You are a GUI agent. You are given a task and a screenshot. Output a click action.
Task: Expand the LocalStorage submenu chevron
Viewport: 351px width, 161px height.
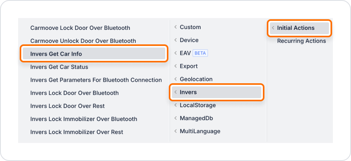[175, 105]
